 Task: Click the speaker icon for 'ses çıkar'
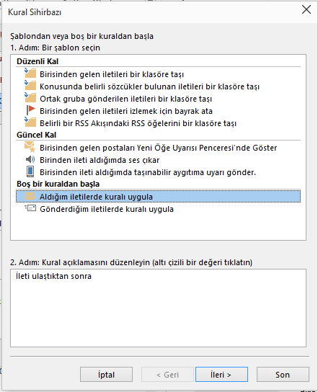[30, 159]
